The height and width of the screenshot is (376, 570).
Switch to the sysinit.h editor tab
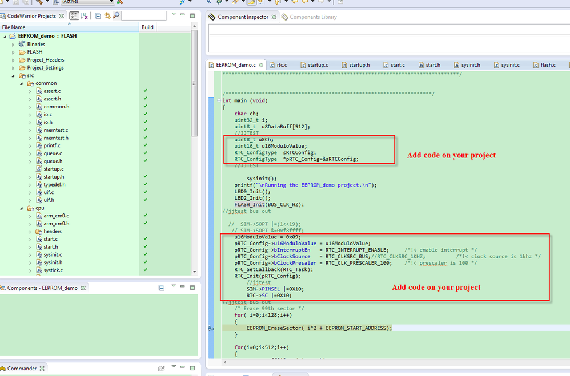click(467, 65)
